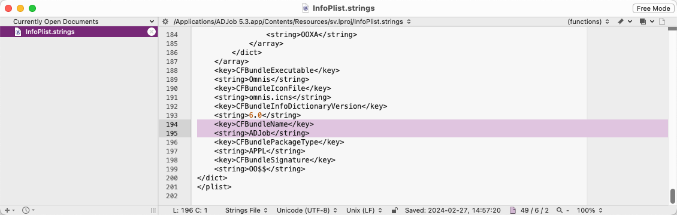Select InfoPlist.strings in the sidebar

[79, 32]
